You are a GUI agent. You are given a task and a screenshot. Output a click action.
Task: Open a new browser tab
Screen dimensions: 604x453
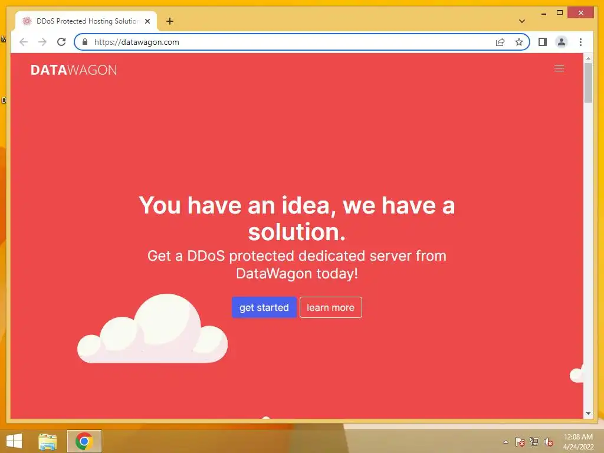click(x=170, y=21)
